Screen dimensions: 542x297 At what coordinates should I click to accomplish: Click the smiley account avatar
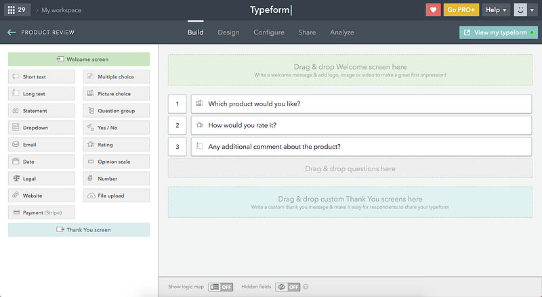520,10
